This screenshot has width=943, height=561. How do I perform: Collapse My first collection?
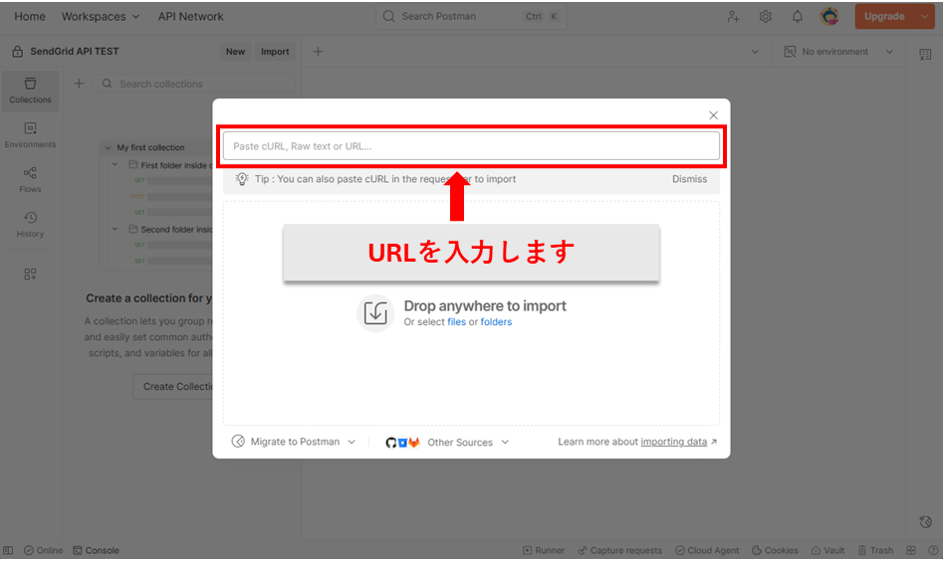(108, 148)
